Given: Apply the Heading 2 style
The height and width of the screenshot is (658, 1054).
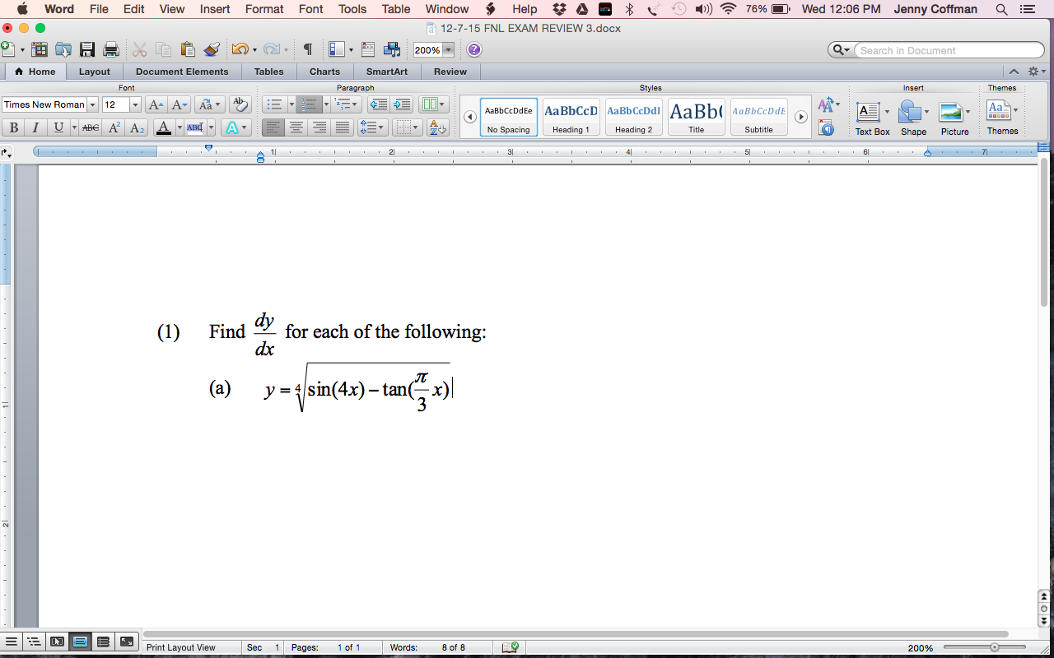Looking at the screenshot, I should click(633, 117).
